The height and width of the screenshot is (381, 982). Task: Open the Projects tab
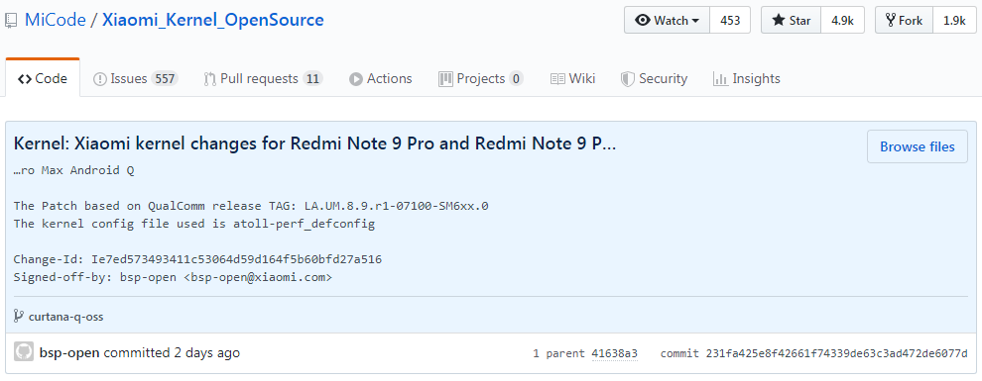(x=480, y=79)
